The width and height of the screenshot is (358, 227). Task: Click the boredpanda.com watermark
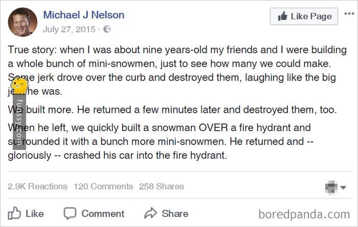[304, 214]
